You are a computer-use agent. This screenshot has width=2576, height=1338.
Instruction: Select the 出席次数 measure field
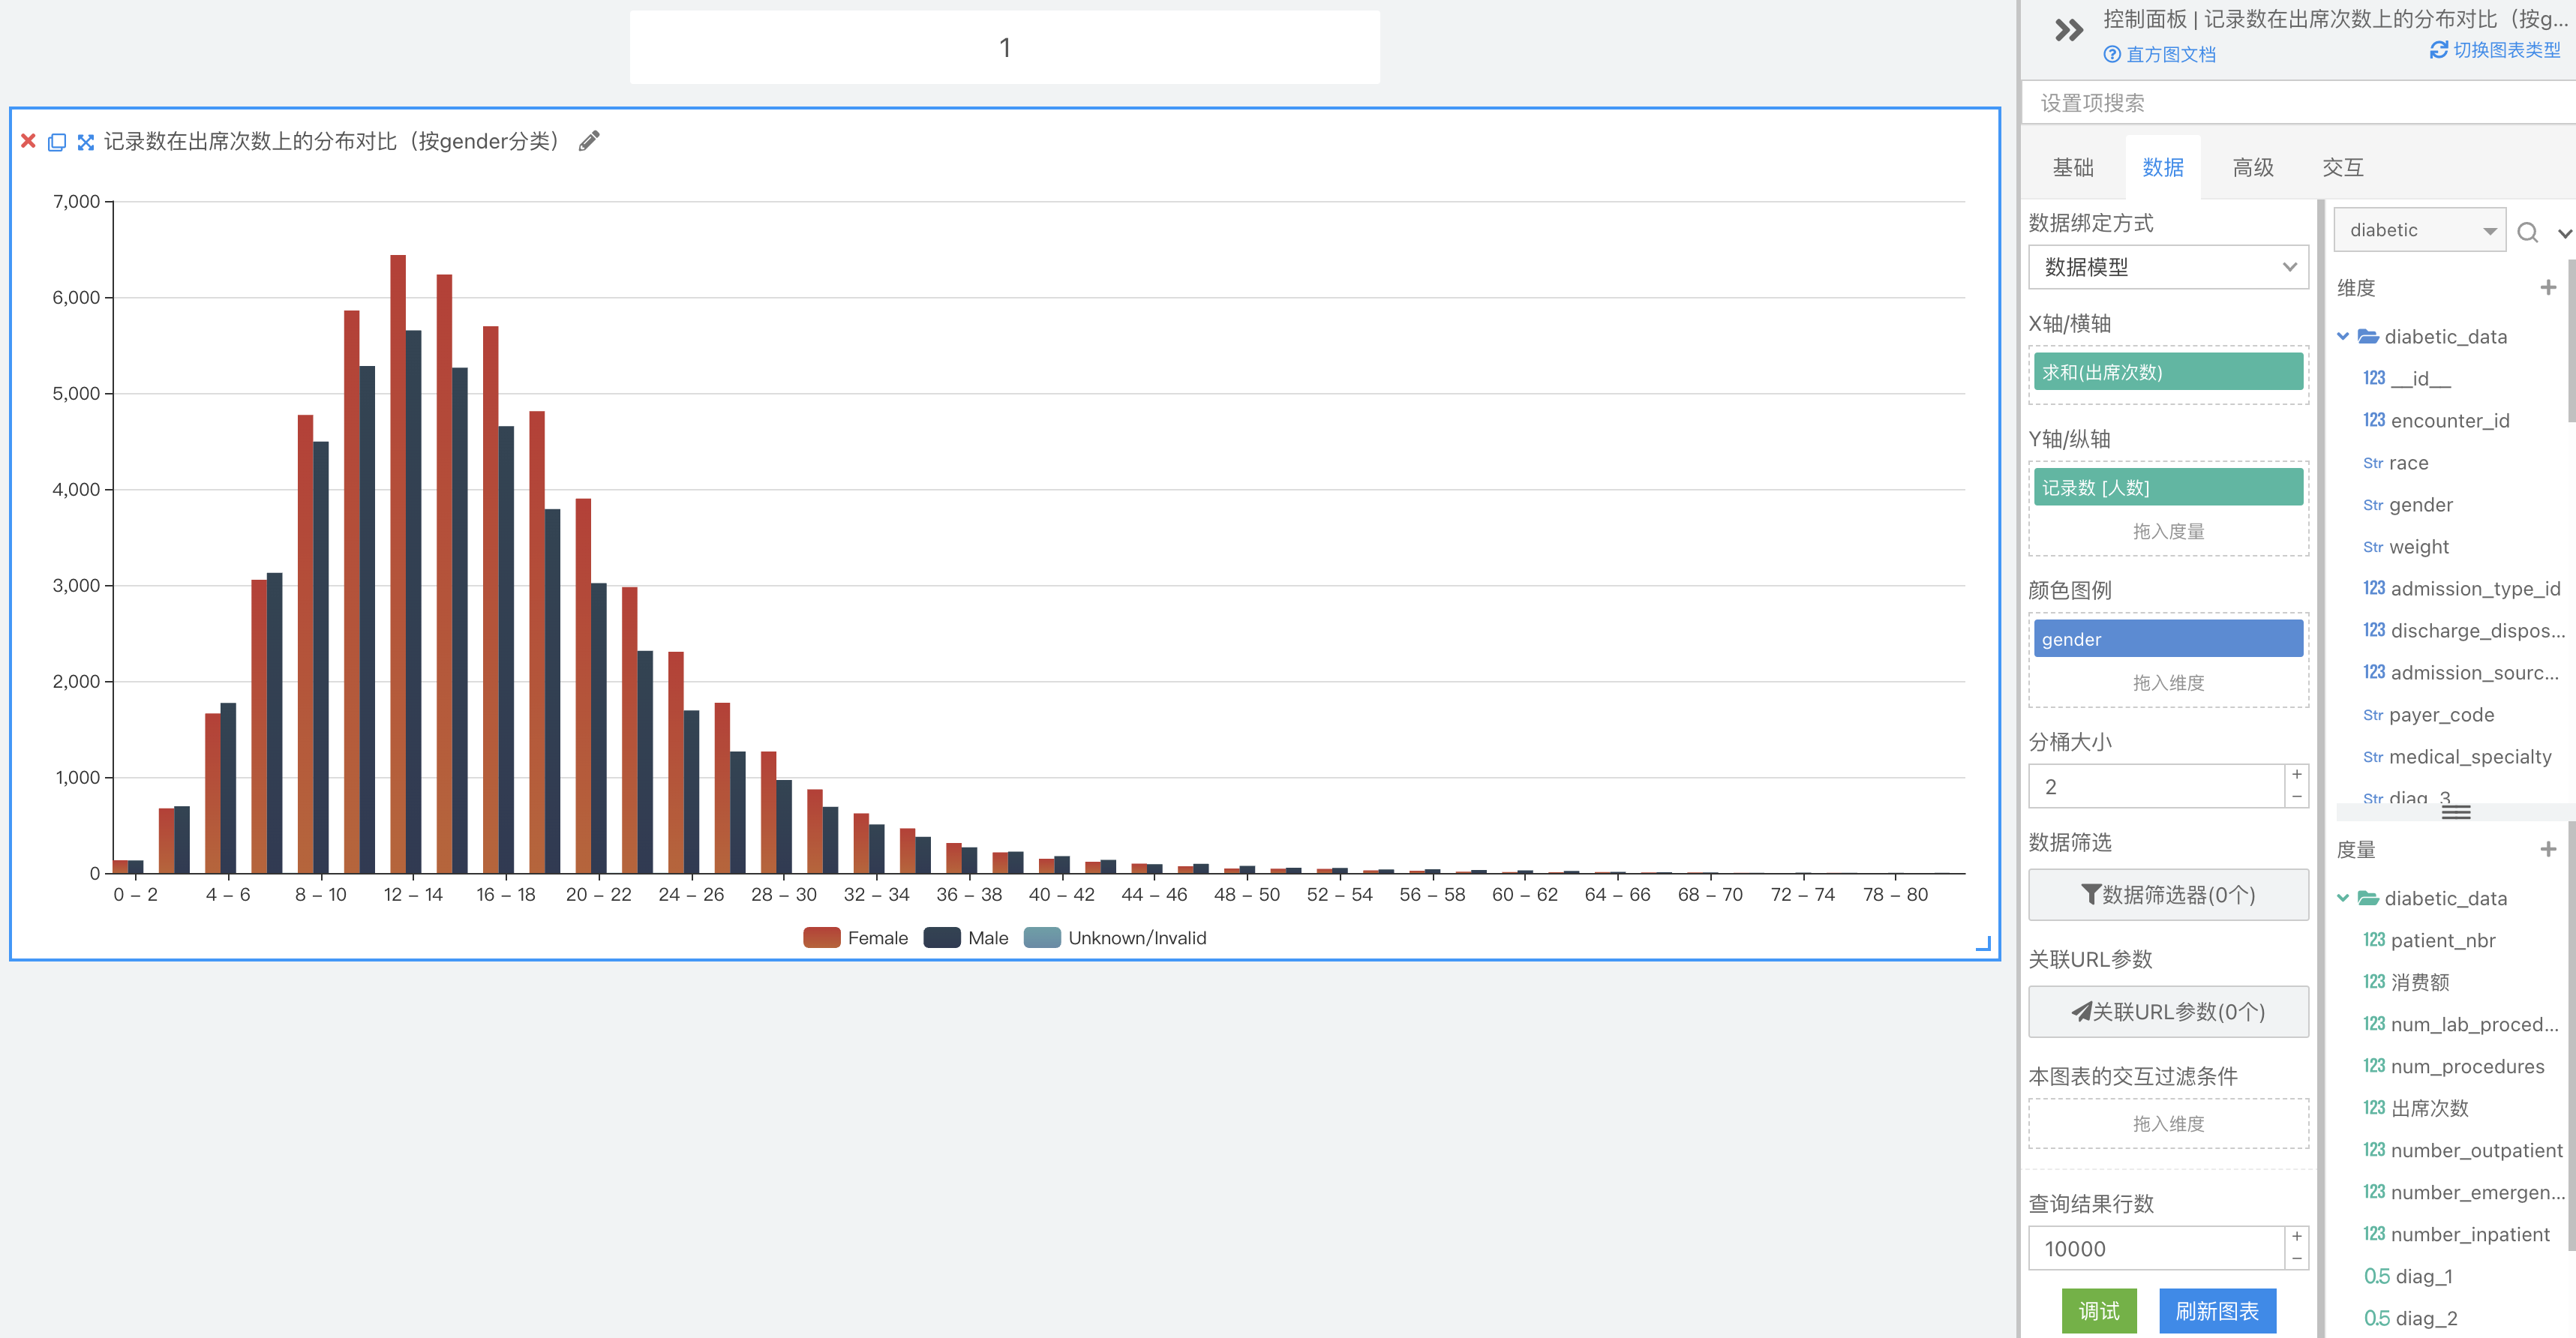pos(2415,1108)
